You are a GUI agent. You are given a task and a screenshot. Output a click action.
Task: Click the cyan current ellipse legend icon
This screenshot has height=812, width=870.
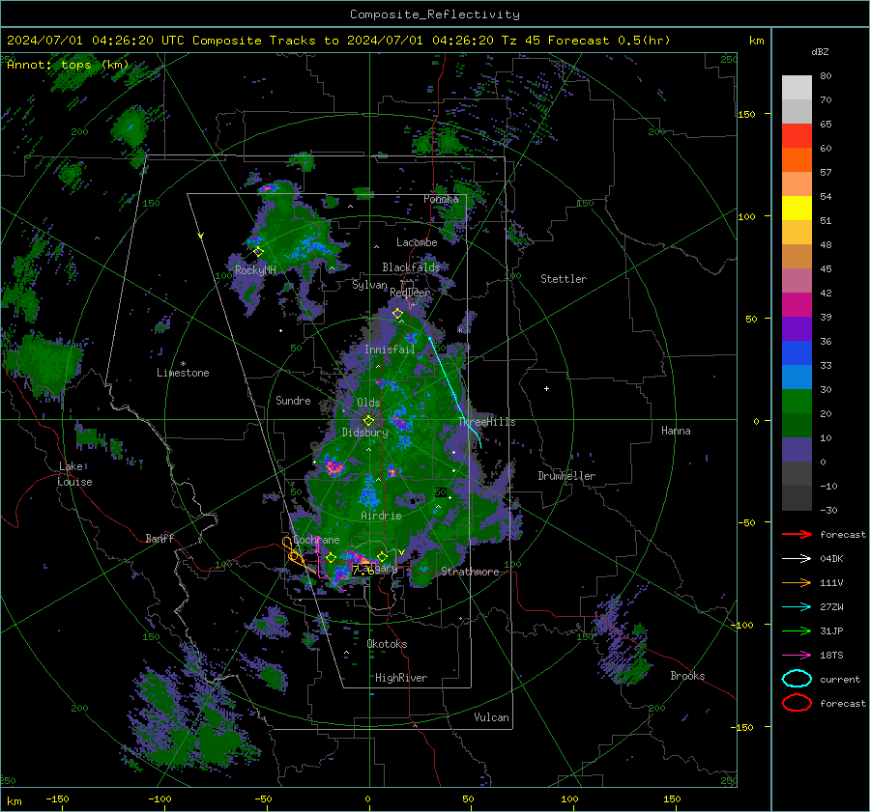[797, 679]
